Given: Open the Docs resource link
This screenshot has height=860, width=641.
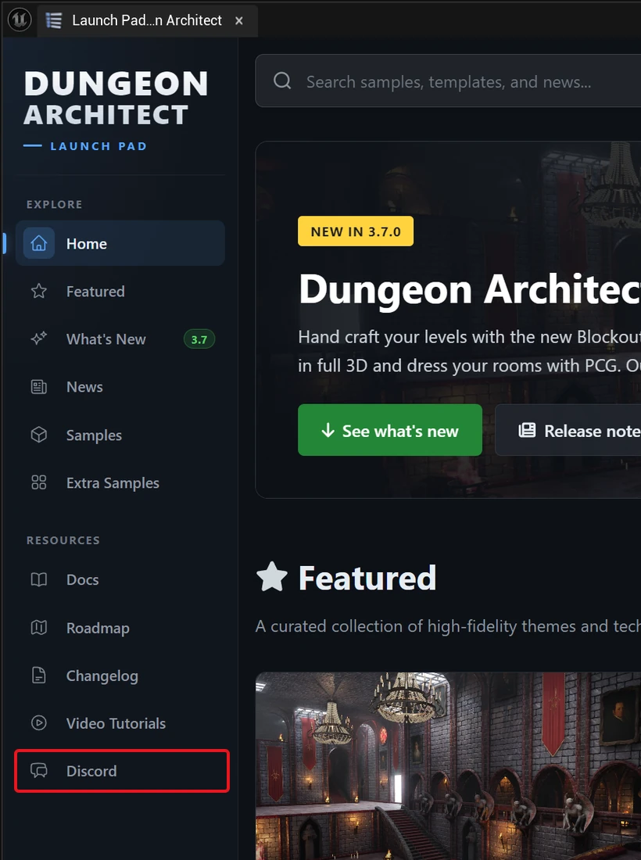Looking at the screenshot, I should [x=120, y=580].
